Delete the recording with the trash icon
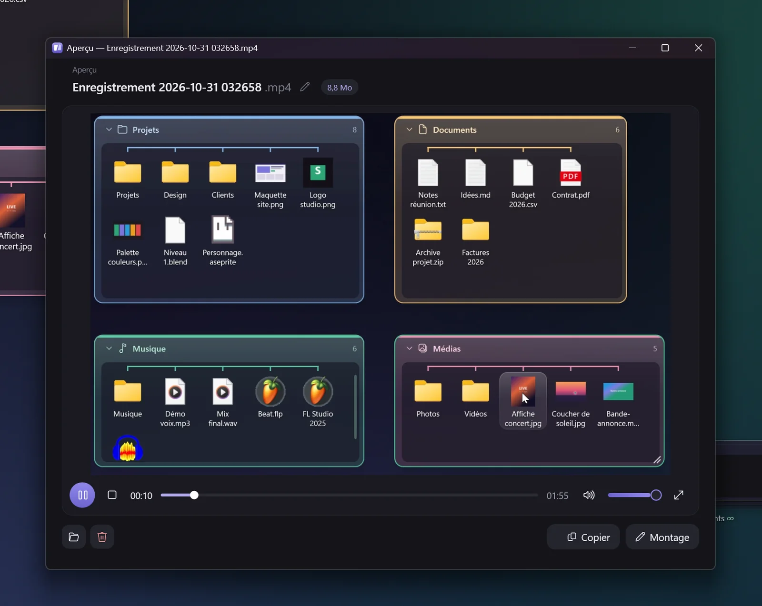The width and height of the screenshot is (762, 606). coord(102,537)
